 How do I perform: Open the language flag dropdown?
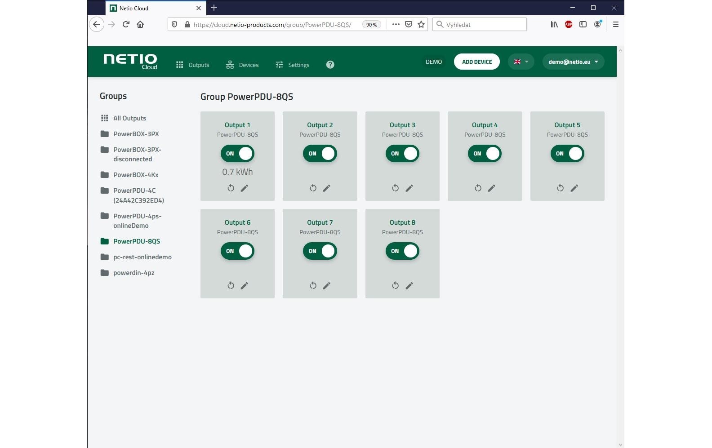pos(521,62)
